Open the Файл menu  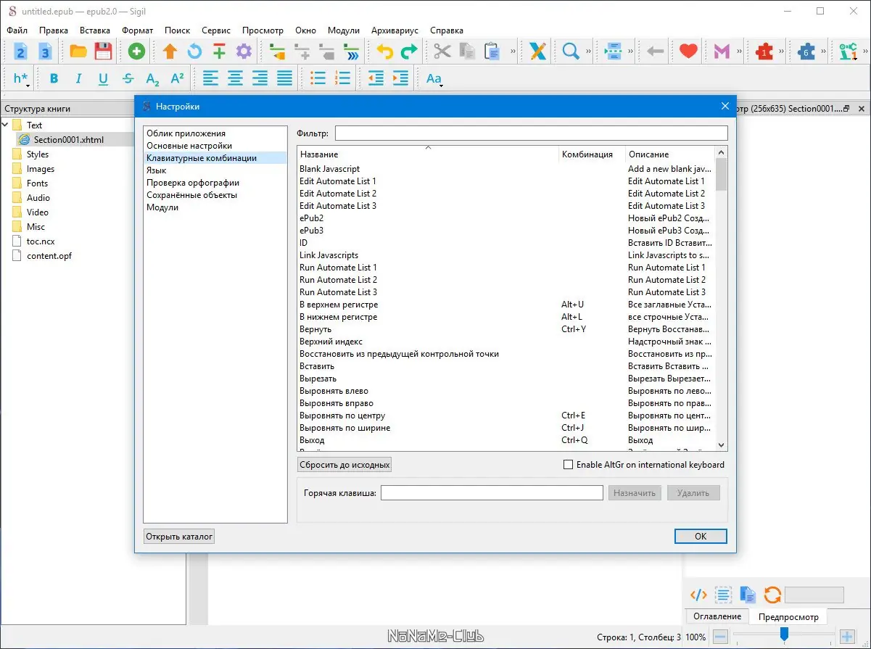tap(17, 30)
